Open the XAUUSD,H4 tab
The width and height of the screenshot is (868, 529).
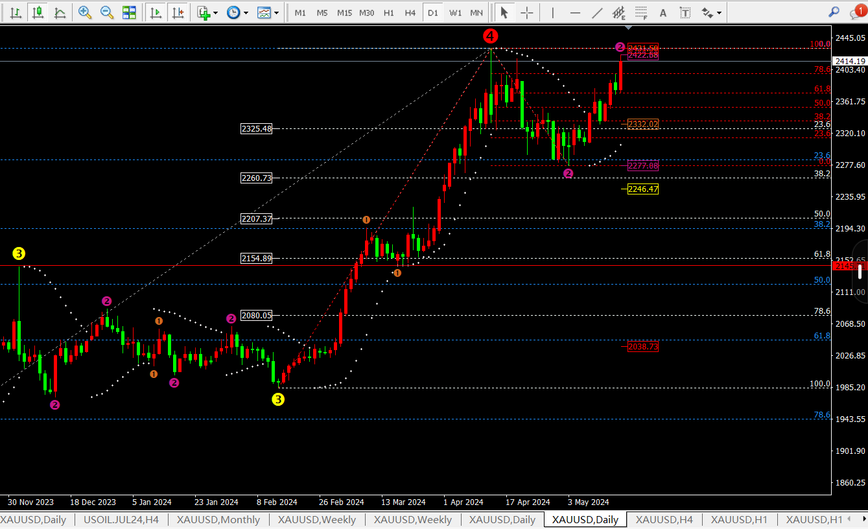tap(664, 519)
